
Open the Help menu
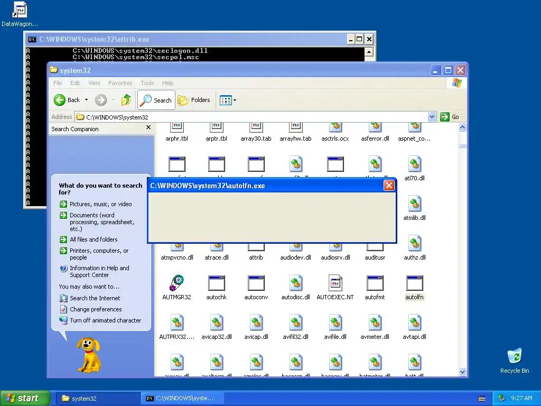pos(167,83)
